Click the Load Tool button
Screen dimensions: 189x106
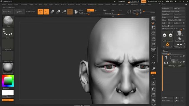tap(167, 8)
